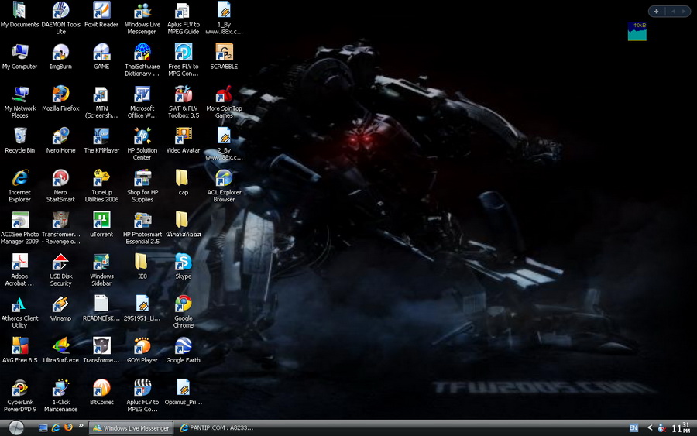The width and height of the screenshot is (697, 436).
Task: Switch to the PANTIP.COM taskbar window
Action: [217, 428]
